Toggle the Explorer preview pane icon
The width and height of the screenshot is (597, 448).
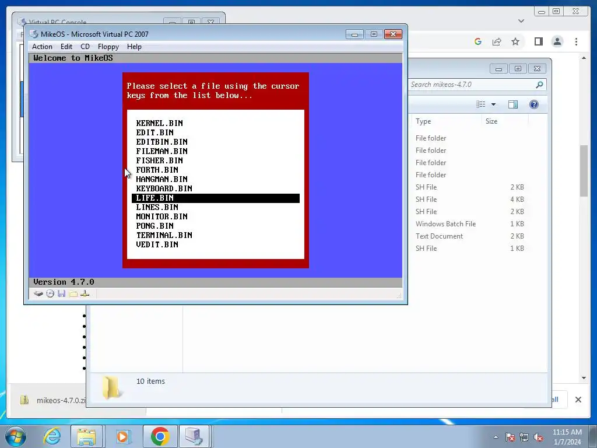pos(513,104)
